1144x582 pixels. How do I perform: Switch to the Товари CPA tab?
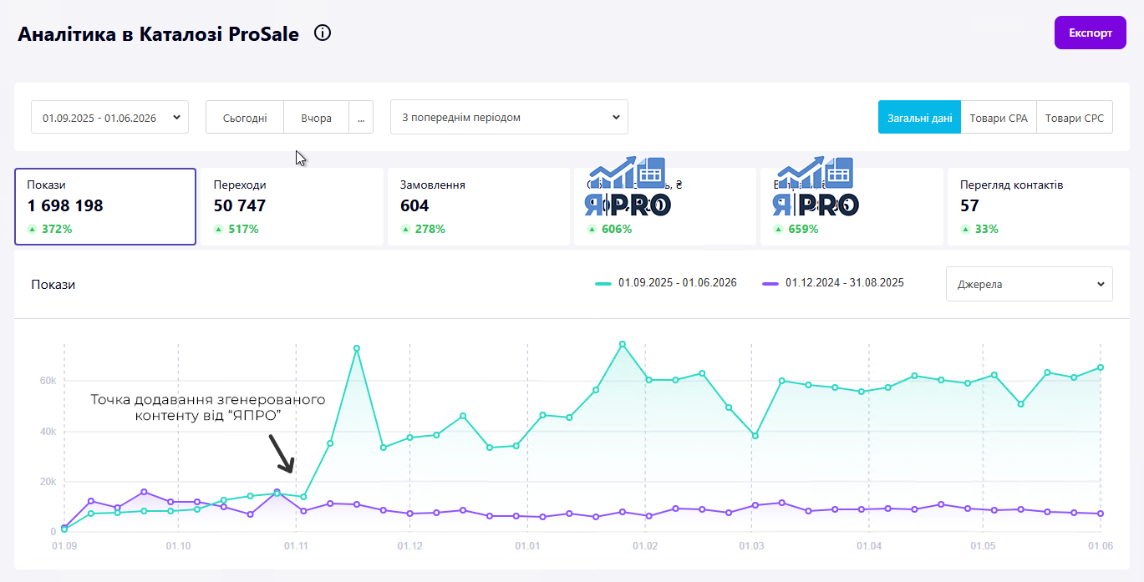[999, 118]
